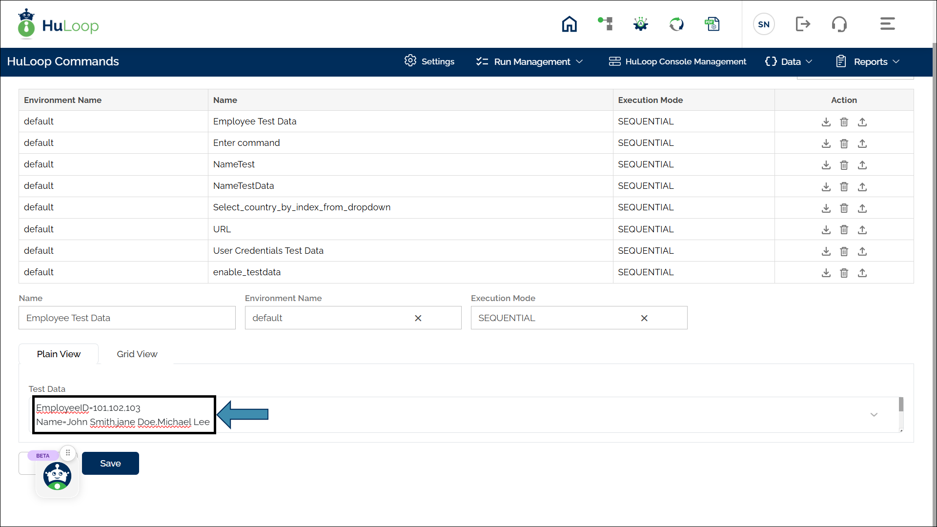Click the green refresh cycle icon
Image resolution: width=937 pixels, height=527 pixels.
(676, 24)
